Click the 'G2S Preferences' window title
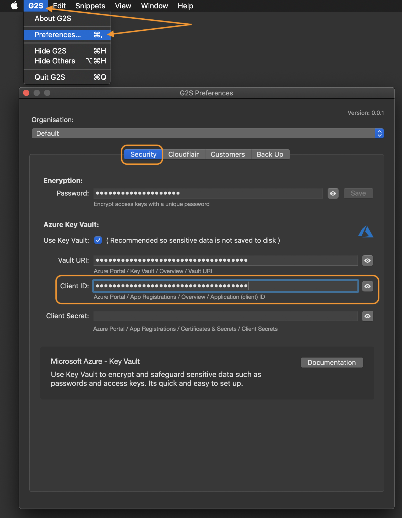 207,93
